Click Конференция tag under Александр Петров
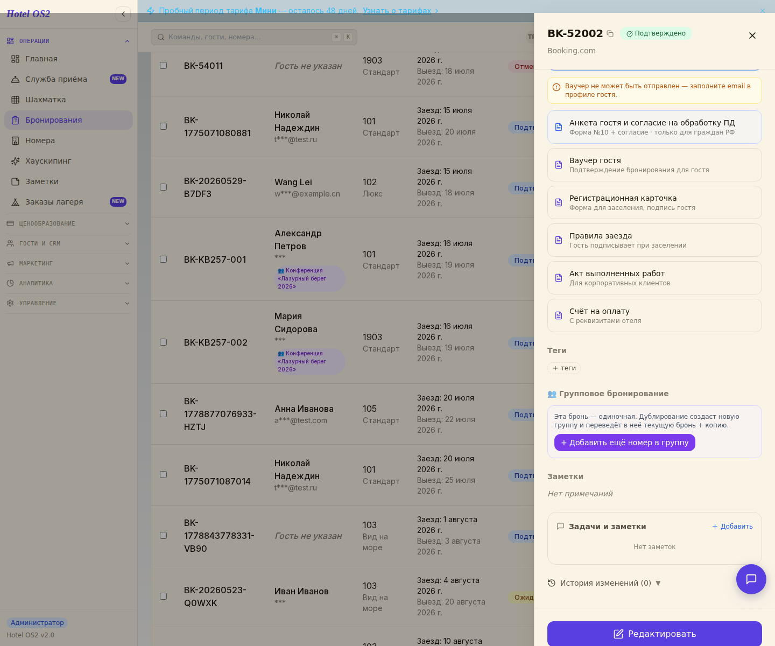Image resolution: width=775 pixels, height=646 pixels. (x=310, y=278)
